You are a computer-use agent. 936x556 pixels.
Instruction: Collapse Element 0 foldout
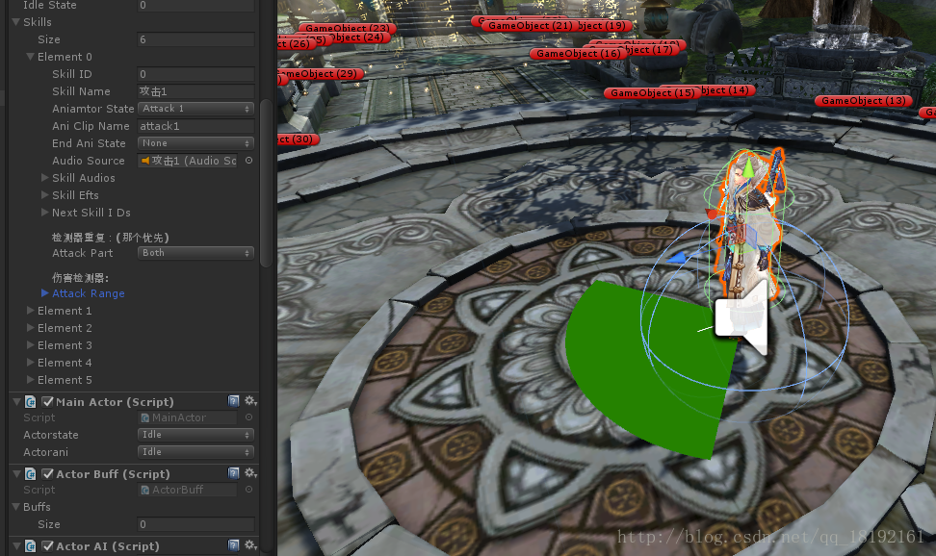tap(30, 57)
